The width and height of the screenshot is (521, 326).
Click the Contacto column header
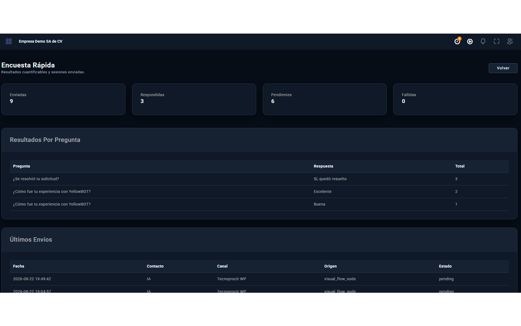pyautogui.click(x=155, y=266)
